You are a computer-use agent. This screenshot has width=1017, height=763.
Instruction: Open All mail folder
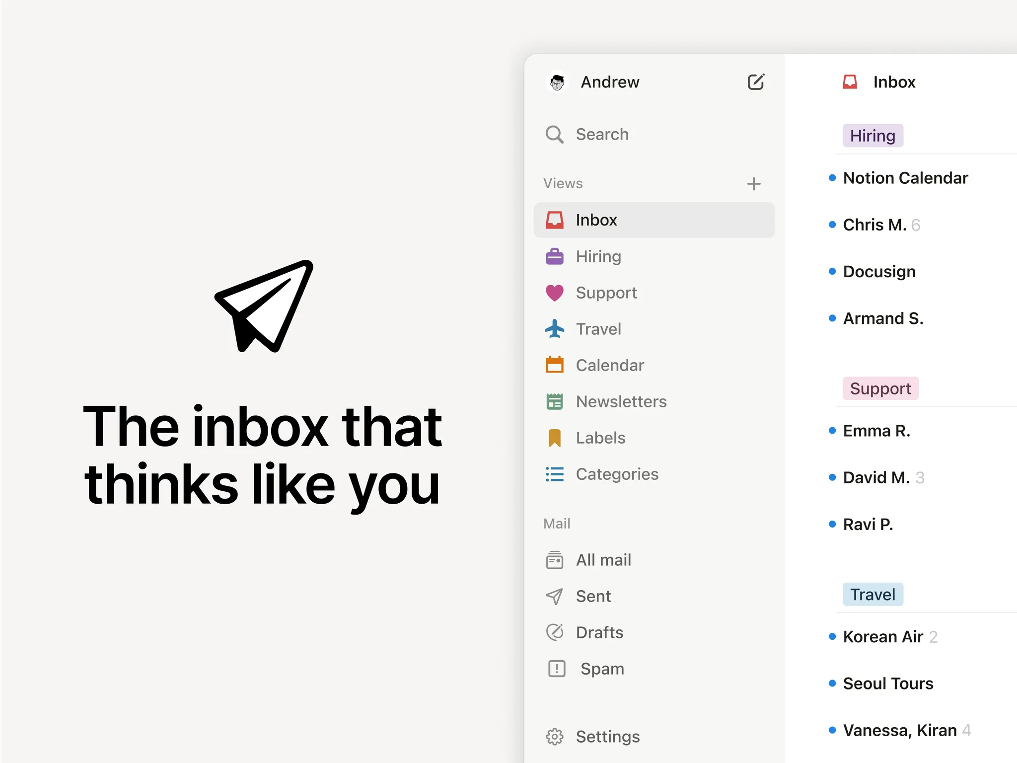(603, 560)
